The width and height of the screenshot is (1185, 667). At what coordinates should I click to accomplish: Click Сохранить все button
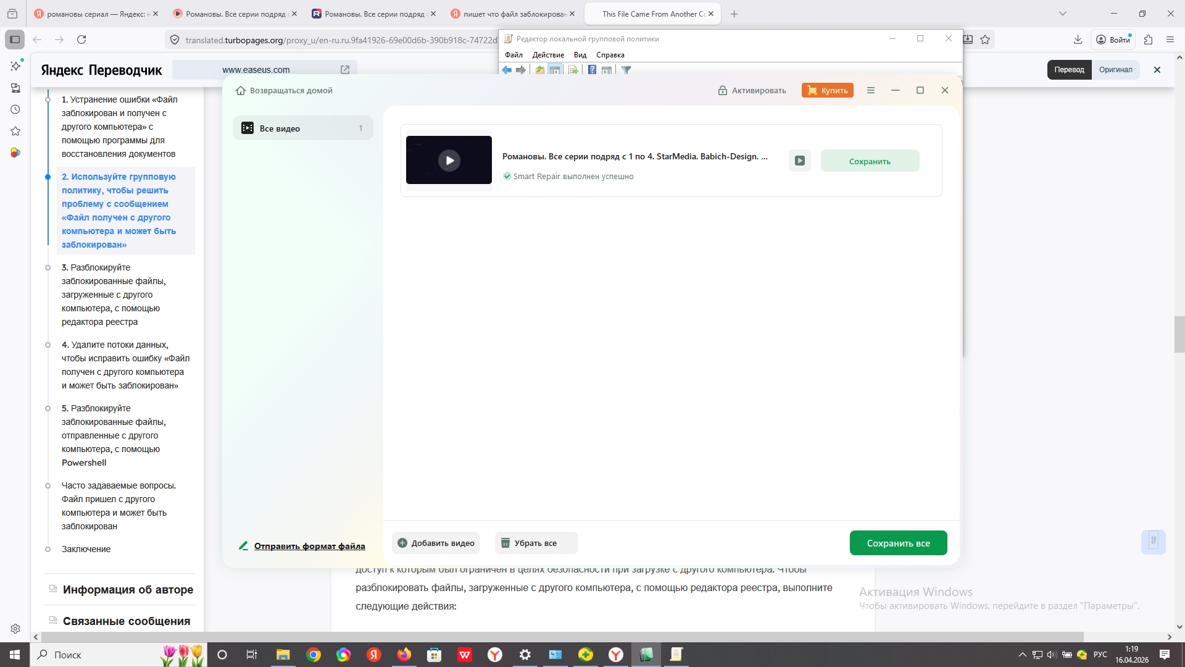(x=897, y=543)
